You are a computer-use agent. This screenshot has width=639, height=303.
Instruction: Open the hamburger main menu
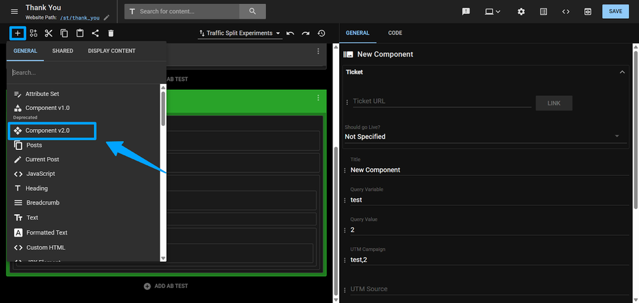[x=14, y=12]
